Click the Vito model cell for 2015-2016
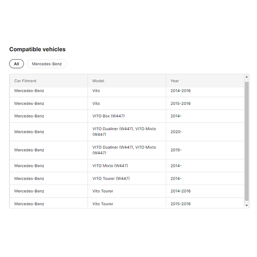 pyautogui.click(x=96, y=104)
